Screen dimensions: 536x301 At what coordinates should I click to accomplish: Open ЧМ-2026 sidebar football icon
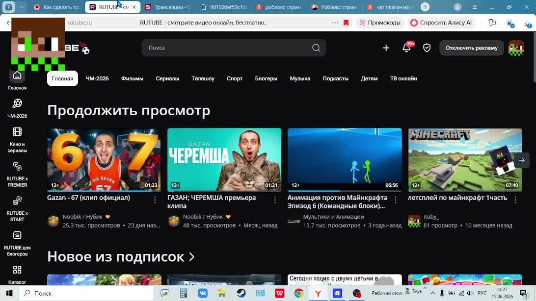(x=17, y=103)
